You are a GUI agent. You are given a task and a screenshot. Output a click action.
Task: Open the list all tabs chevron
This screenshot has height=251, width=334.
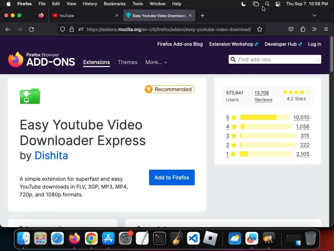(x=314, y=15)
